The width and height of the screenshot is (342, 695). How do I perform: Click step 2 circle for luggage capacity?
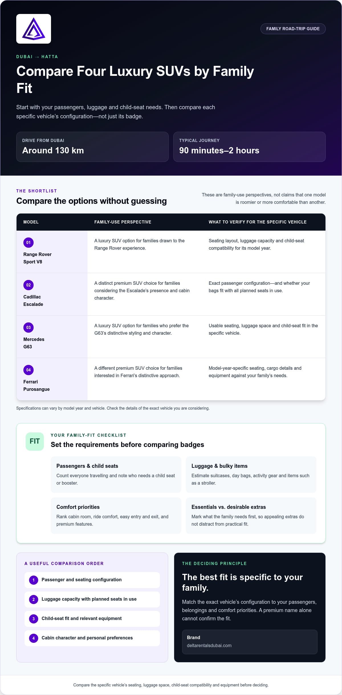click(34, 599)
